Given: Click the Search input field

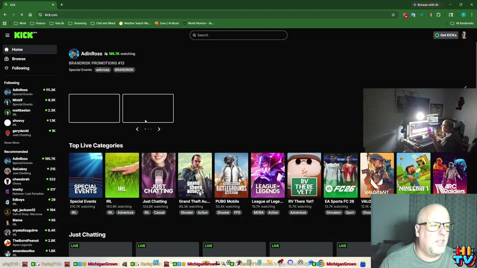Looking at the screenshot, I should (x=238, y=35).
